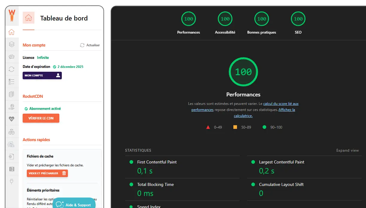Open the Heartbeat sidebar icon
The width and height of the screenshot is (366, 208).
point(12,119)
